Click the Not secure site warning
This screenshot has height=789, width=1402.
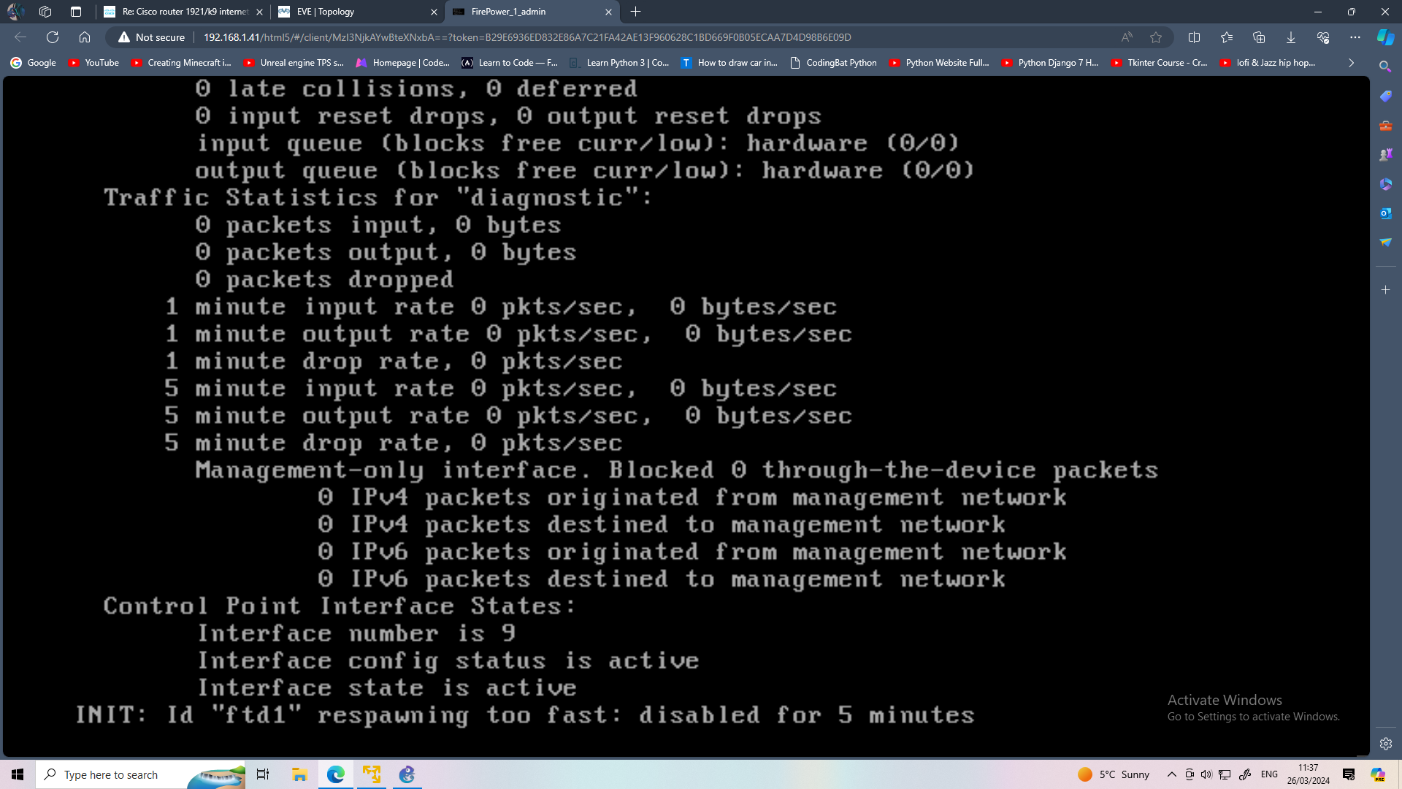point(152,37)
